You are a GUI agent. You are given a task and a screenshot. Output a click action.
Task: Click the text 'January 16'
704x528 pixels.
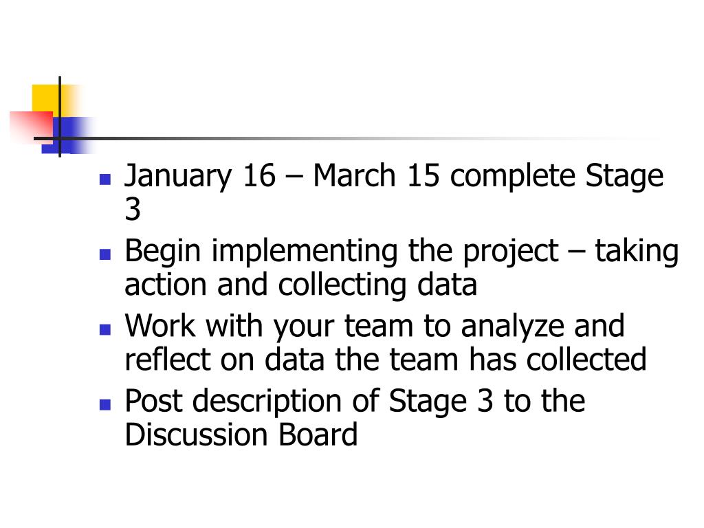[200, 175]
